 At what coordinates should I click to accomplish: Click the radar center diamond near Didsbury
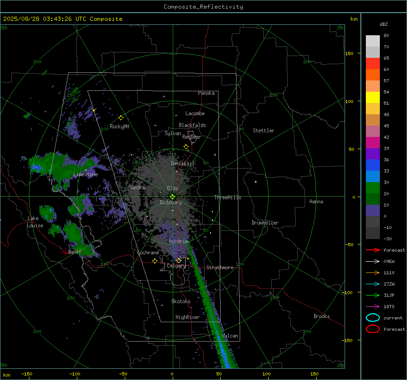click(172, 197)
